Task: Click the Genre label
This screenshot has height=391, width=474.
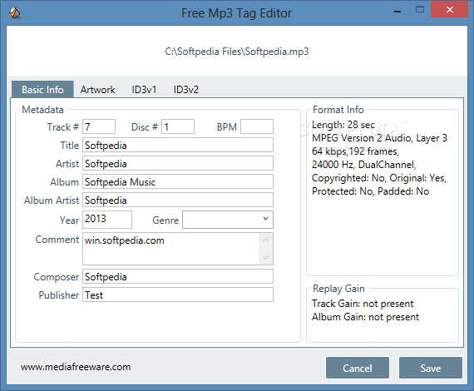Action: coord(165,220)
